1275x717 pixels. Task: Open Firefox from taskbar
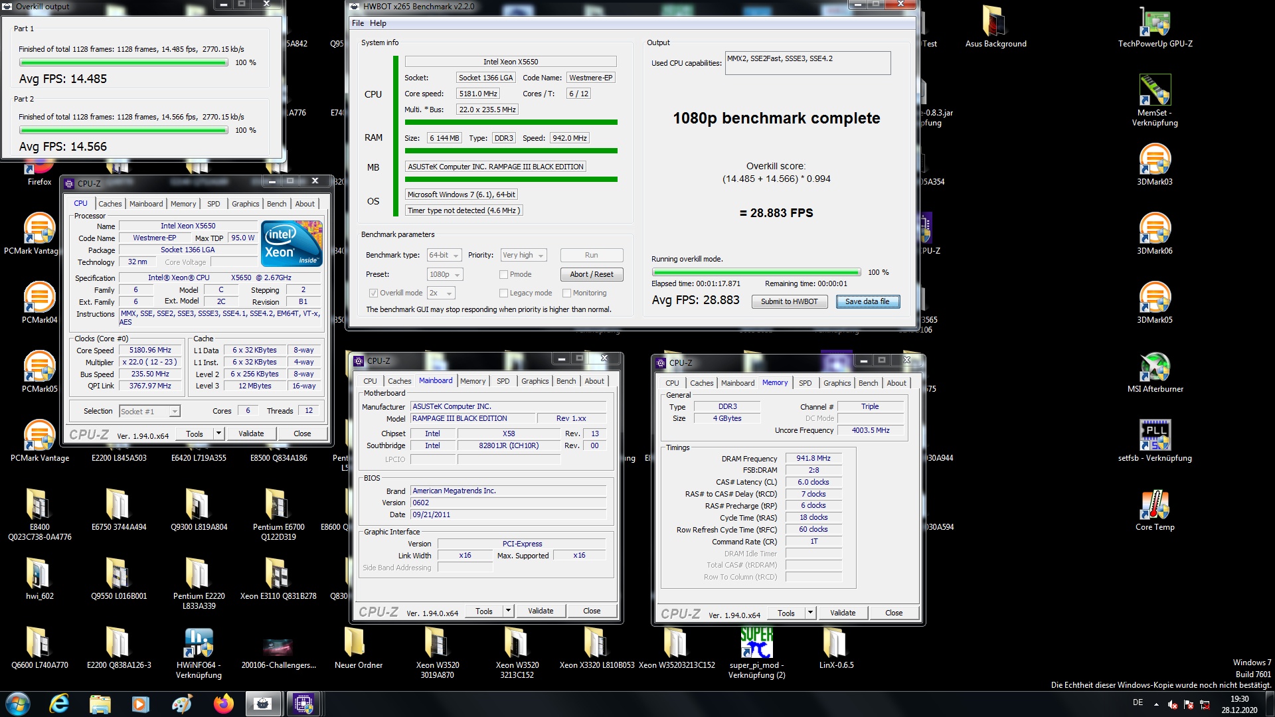tap(223, 704)
